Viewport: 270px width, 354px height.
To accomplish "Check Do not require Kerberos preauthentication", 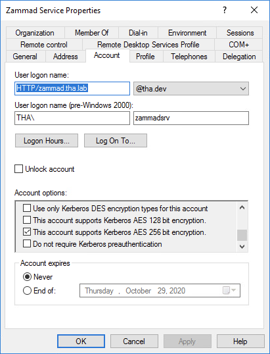I will coord(27,243).
